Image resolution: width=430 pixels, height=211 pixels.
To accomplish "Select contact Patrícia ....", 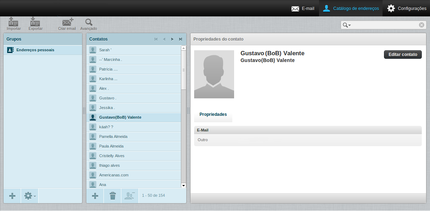I will coord(134,69).
